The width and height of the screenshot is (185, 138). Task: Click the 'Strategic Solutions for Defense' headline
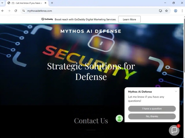91,72
